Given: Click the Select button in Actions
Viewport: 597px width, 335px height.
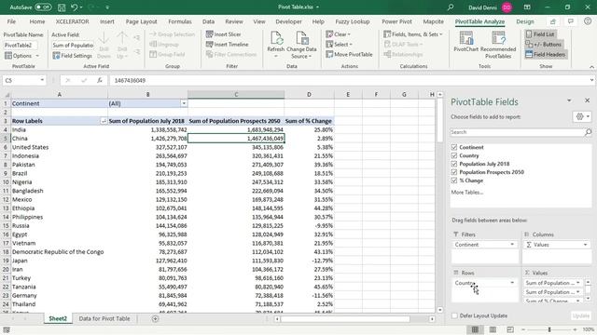Looking at the screenshot, I should coord(339,45).
